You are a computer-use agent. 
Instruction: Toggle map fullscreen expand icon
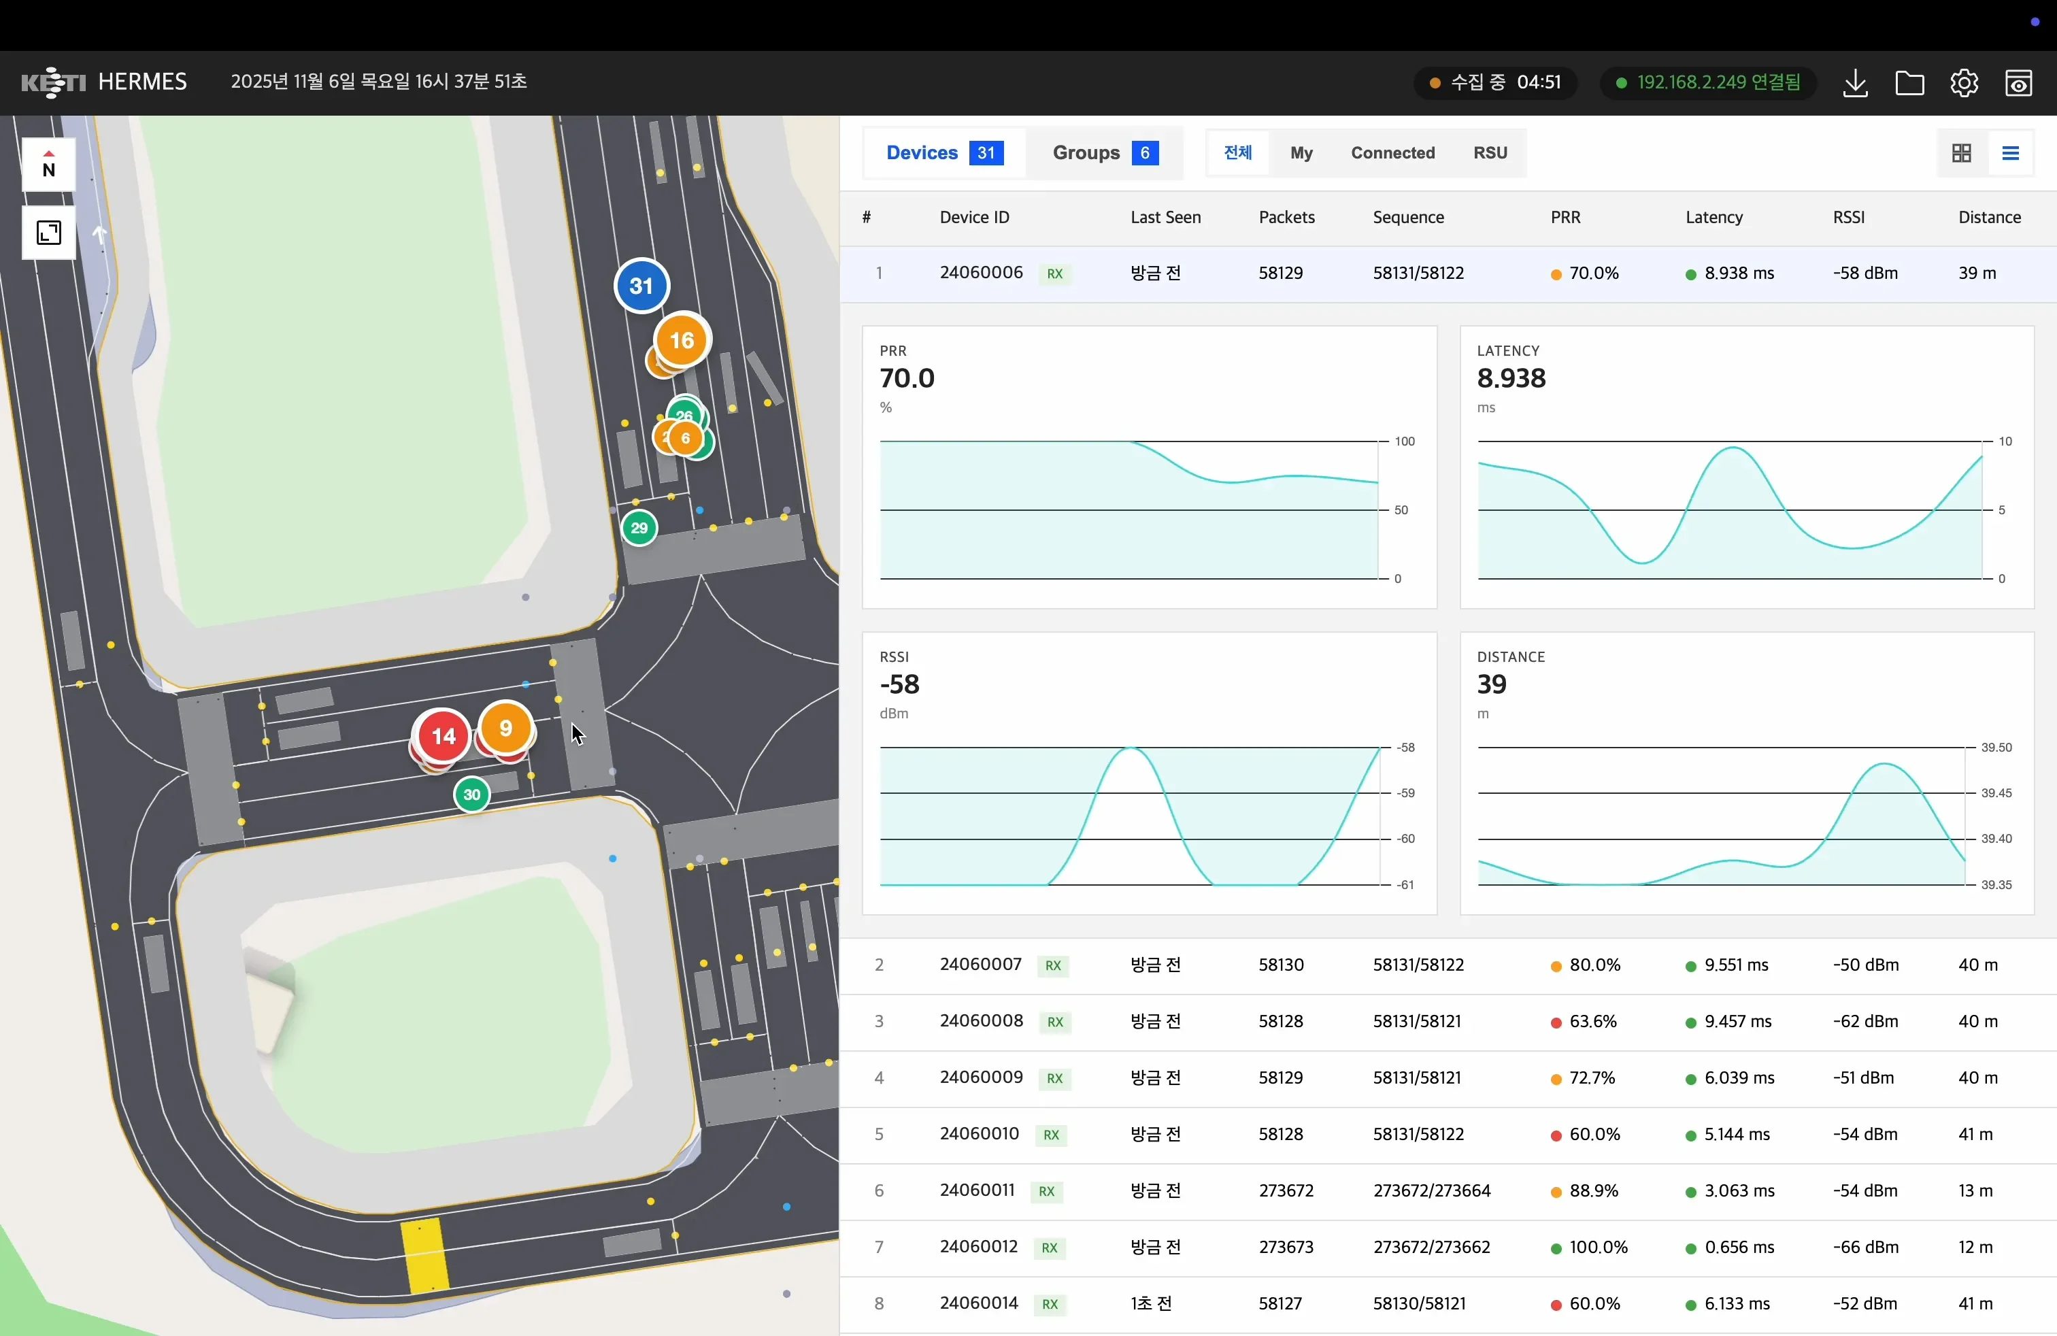tap(48, 233)
